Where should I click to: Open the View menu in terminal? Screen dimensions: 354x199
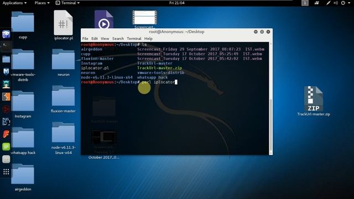(105, 39)
